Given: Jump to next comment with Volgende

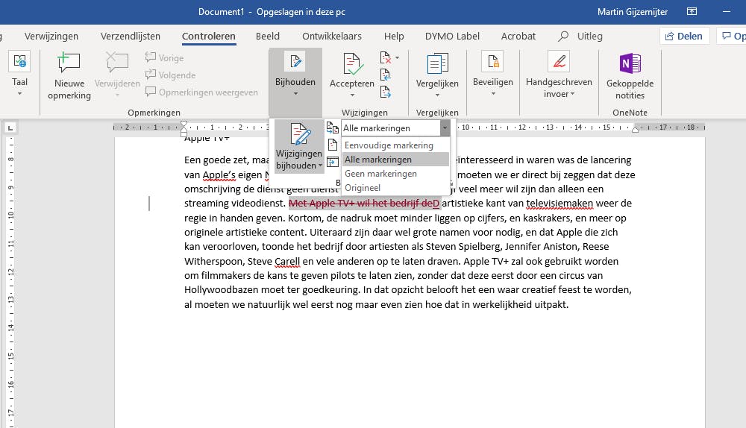Looking at the screenshot, I should tap(170, 75).
